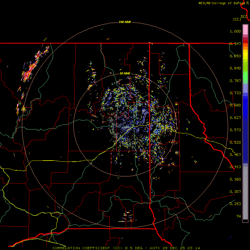Click the TH threshold label
The width and height of the screenshot is (250, 250).
[x=239, y=216]
